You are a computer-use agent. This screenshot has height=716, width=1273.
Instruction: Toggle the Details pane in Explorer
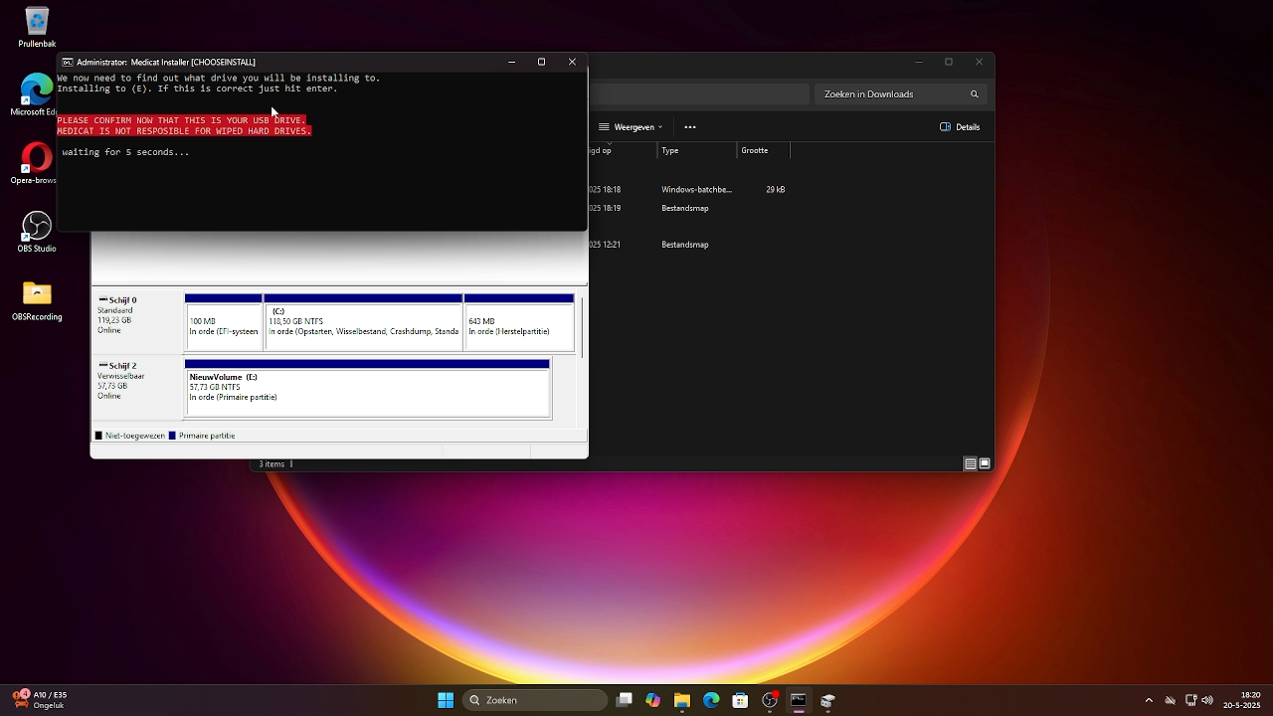(961, 127)
